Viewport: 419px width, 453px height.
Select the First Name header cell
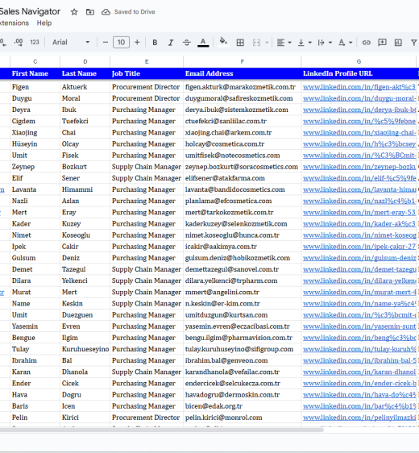[x=35, y=73]
